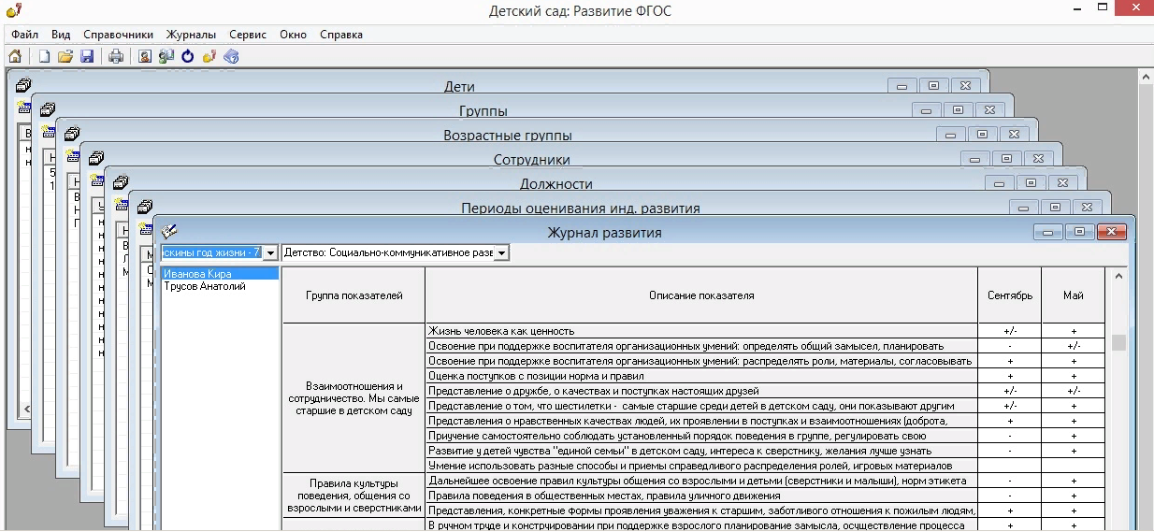Create a new document via toolbar
The image size is (1154, 532).
(44, 56)
